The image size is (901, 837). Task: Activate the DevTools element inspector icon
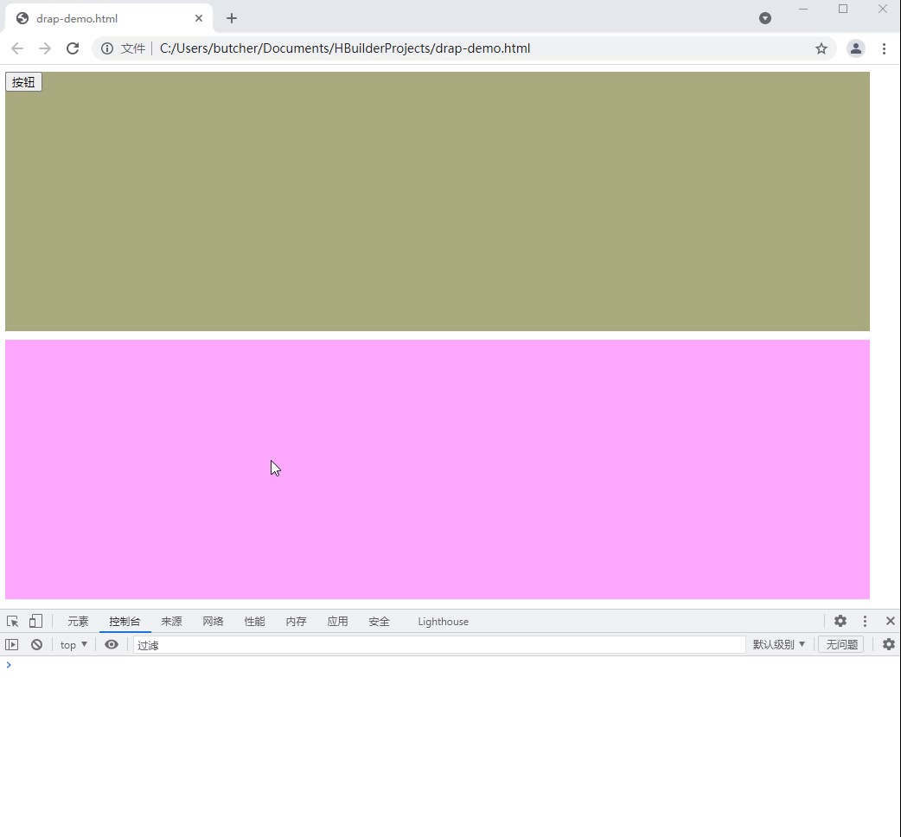coord(13,621)
